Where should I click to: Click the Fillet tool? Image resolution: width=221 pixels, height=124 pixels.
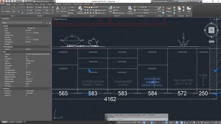pos(46,10)
